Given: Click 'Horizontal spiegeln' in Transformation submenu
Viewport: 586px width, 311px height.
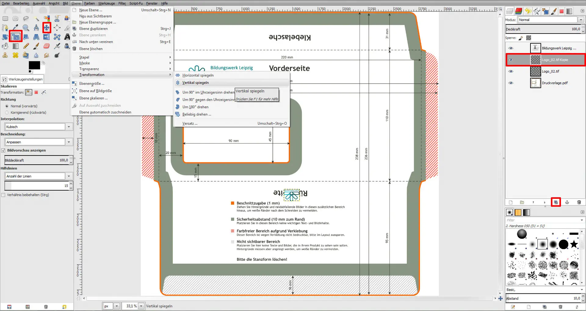Looking at the screenshot, I should click(x=198, y=75).
